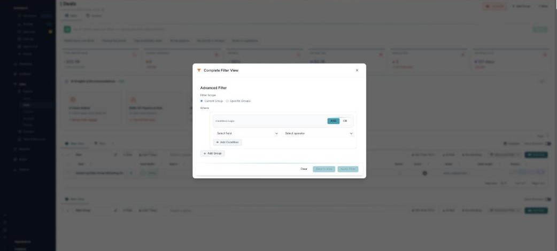Set condition logic to OR
The image size is (557, 251).
345,121
